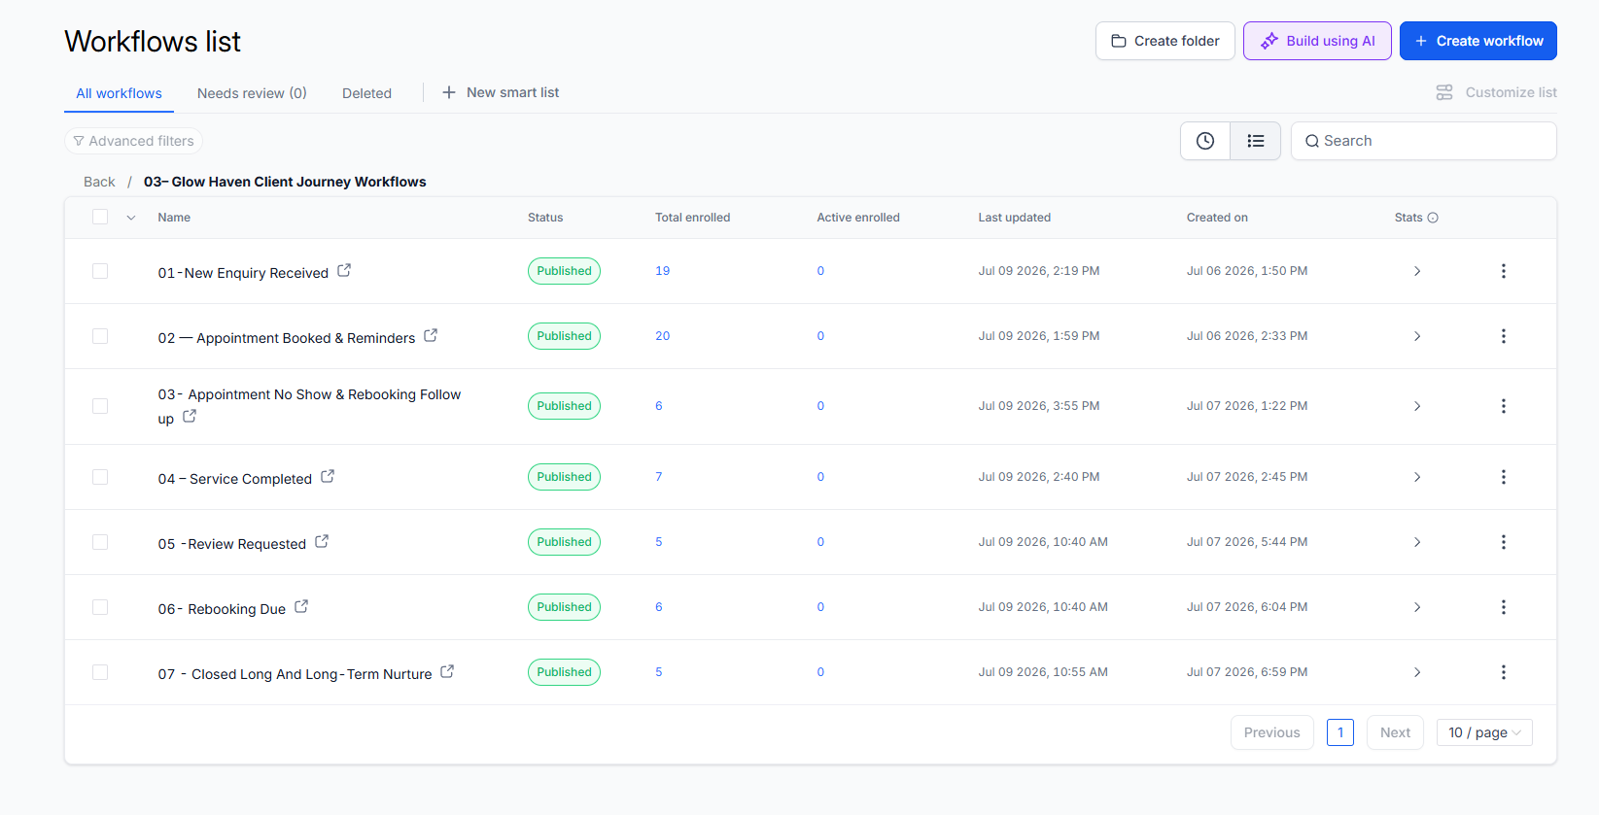Viewport: 1599px width, 815px height.
Task: Open 04 Service Completed external link icon
Action: [328, 477]
